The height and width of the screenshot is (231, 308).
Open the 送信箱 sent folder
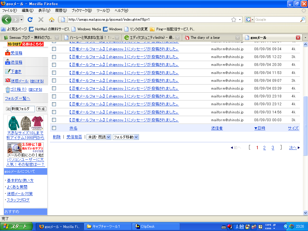pyautogui.click(x=16, y=62)
